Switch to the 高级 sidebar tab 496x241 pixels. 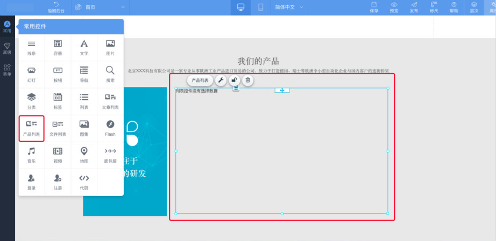[x=7, y=49]
